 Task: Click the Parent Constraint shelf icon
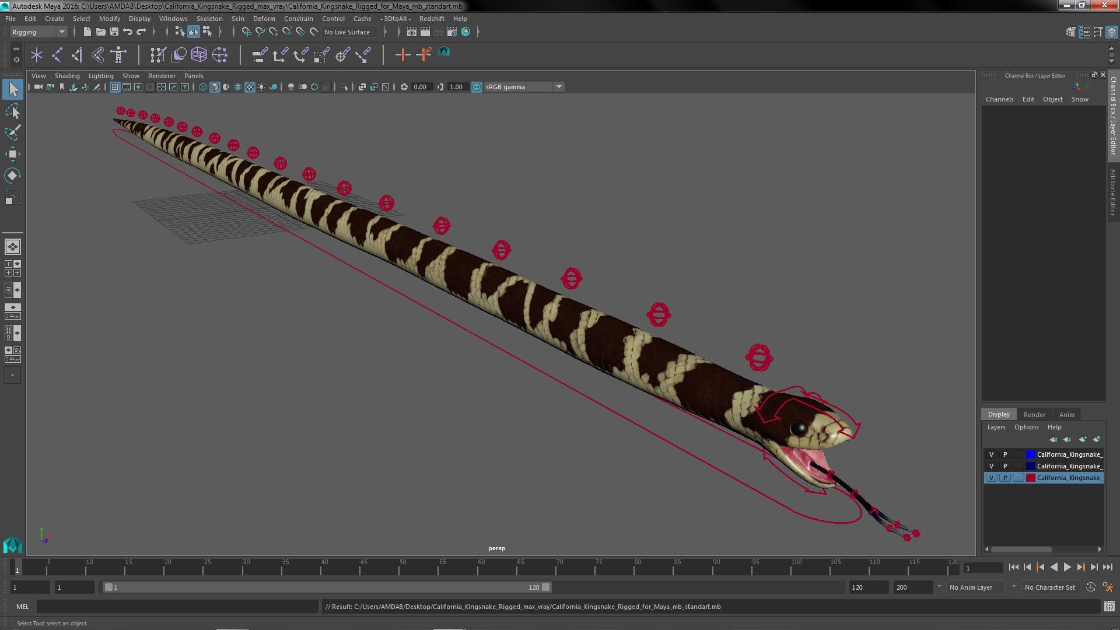pyautogui.click(x=260, y=55)
